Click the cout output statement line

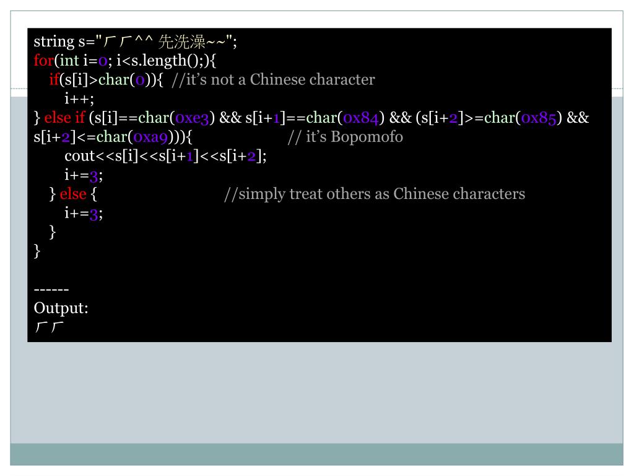click(x=165, y=156)
